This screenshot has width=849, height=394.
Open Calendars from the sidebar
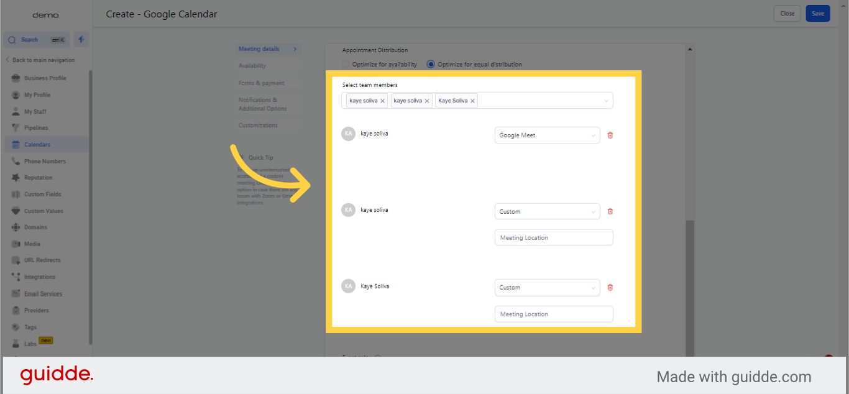pyautogui.click(x=37, y=145)
